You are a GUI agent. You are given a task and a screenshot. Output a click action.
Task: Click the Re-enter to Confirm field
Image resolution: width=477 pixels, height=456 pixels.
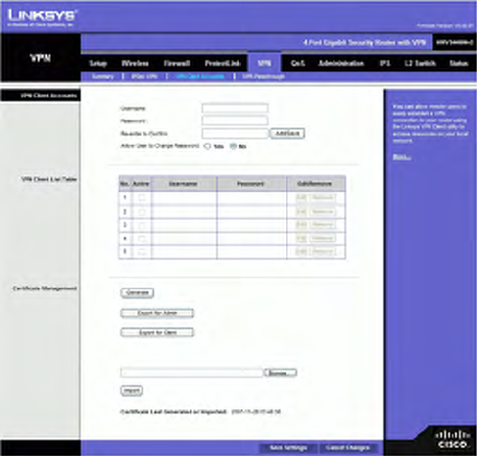point(235,133)
